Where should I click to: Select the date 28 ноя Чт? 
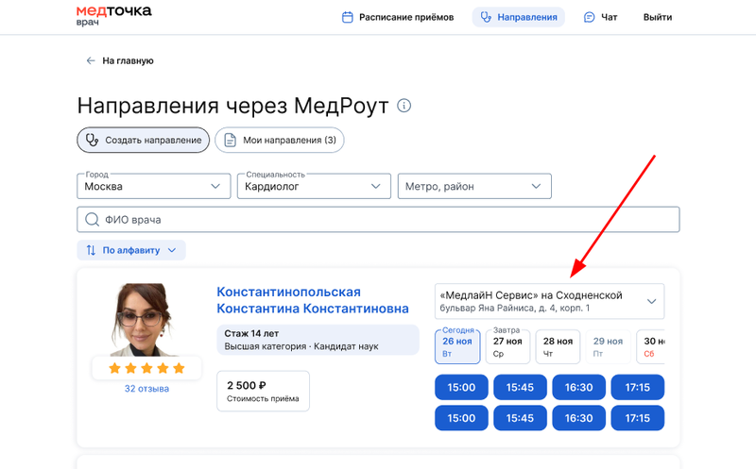coord(558,346)
